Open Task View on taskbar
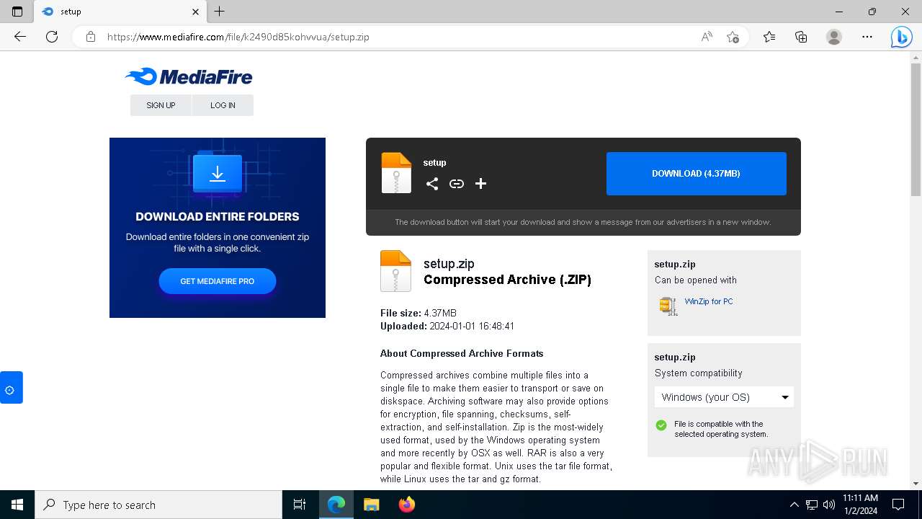 click(x=300, y=505)
